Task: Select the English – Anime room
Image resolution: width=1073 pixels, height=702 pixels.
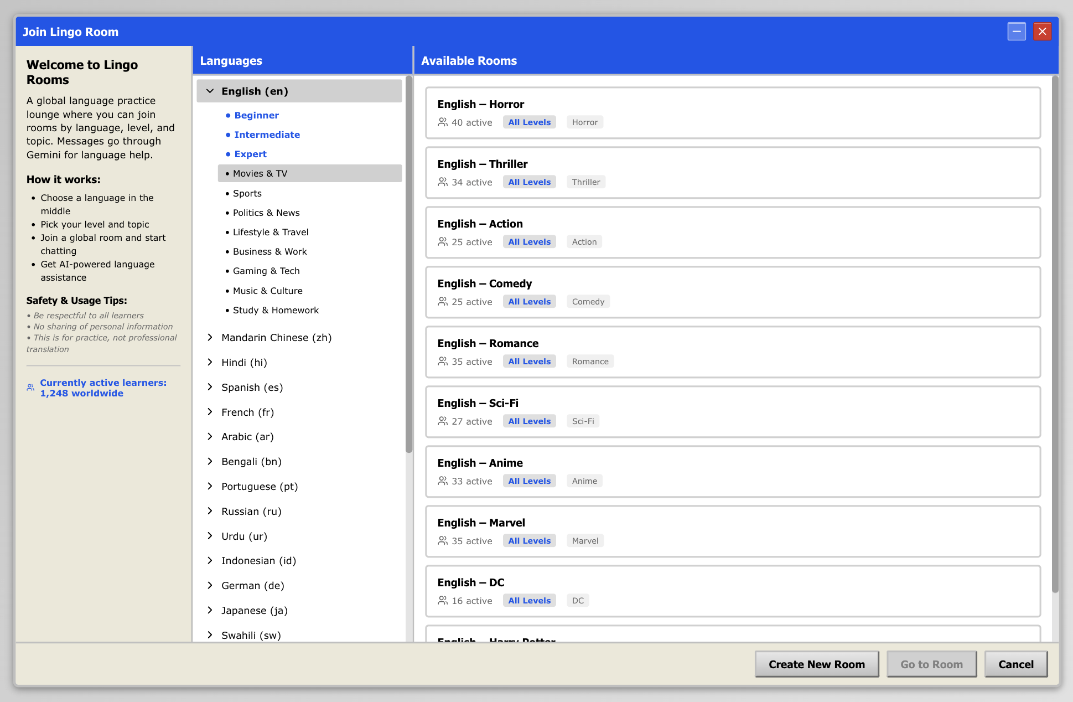Action: (732, 471)
